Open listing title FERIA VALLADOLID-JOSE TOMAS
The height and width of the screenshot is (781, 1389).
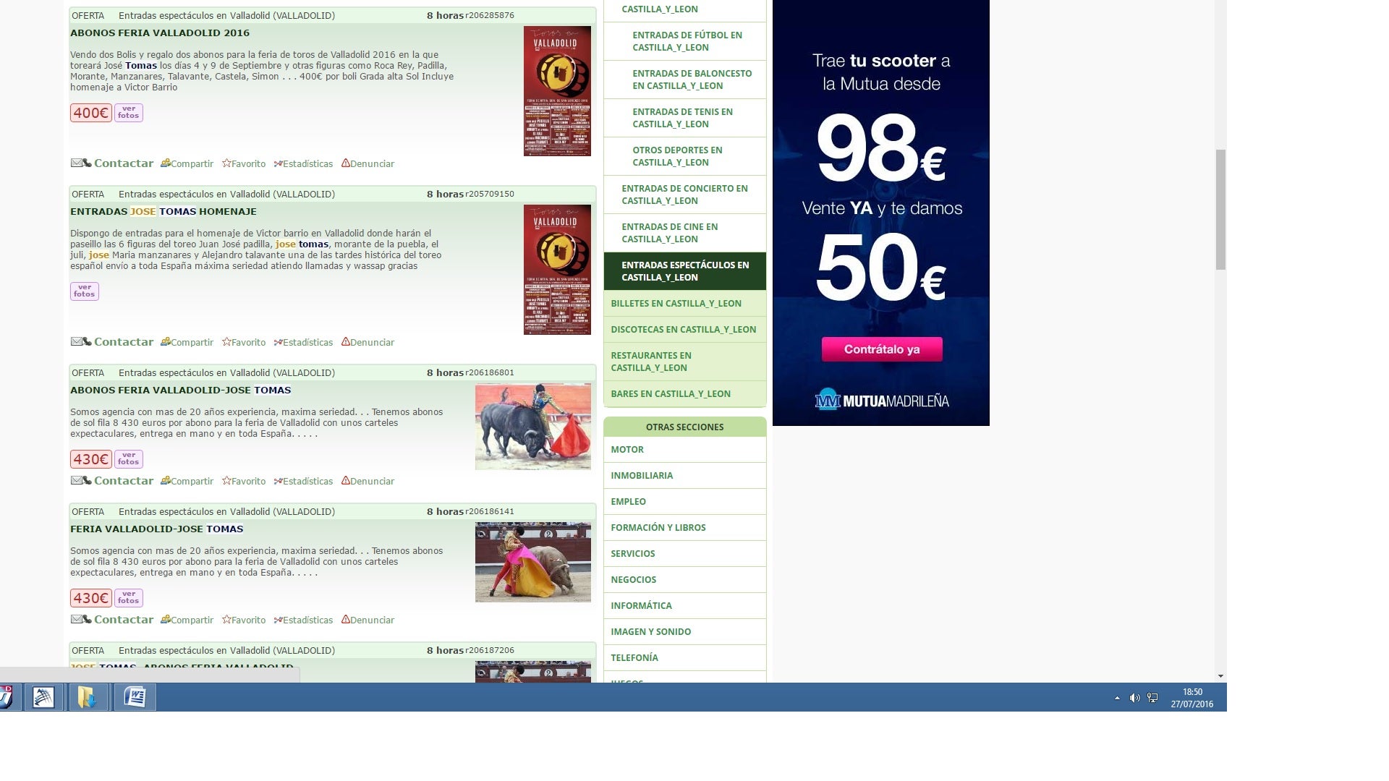coord(157,529)
